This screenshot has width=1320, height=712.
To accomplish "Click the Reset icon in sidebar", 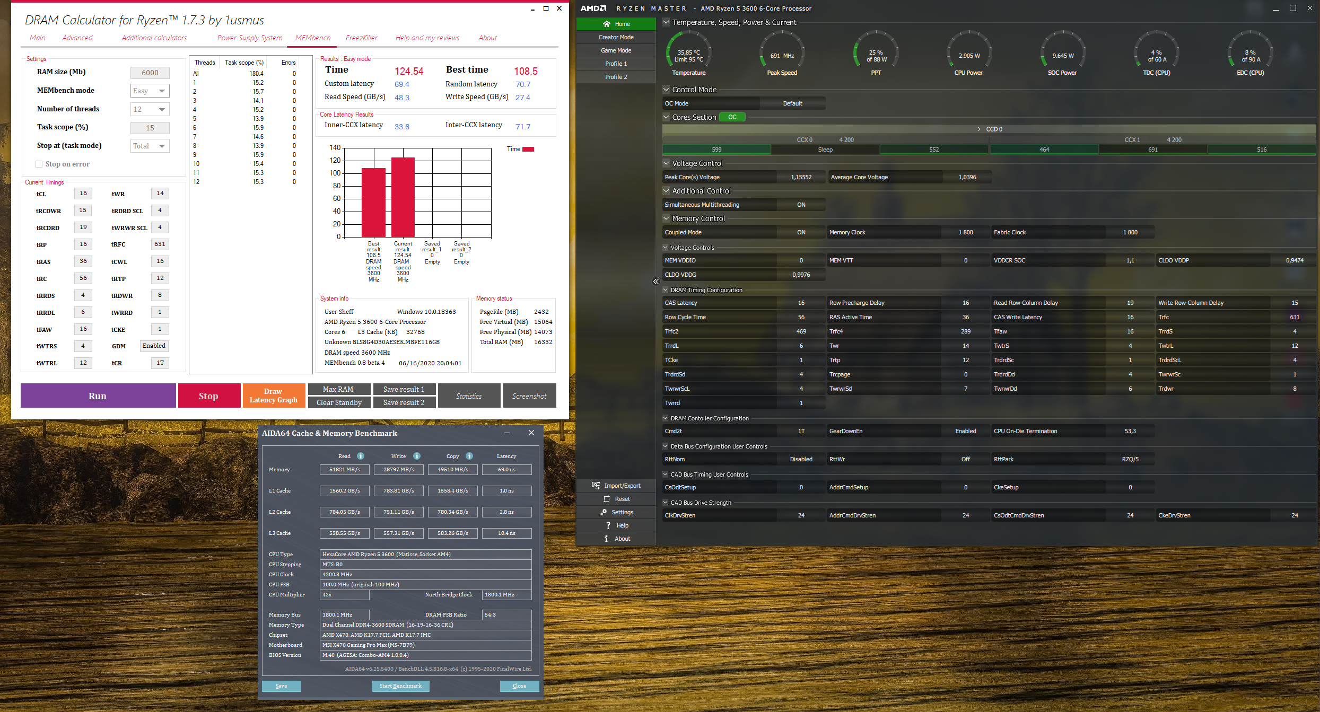I will coord(606,499).
